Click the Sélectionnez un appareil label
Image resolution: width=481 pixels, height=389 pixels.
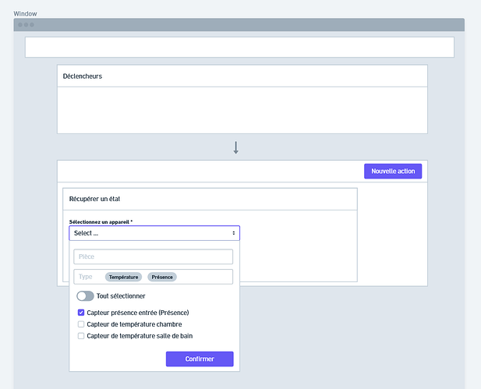click(x=101, y=222)
